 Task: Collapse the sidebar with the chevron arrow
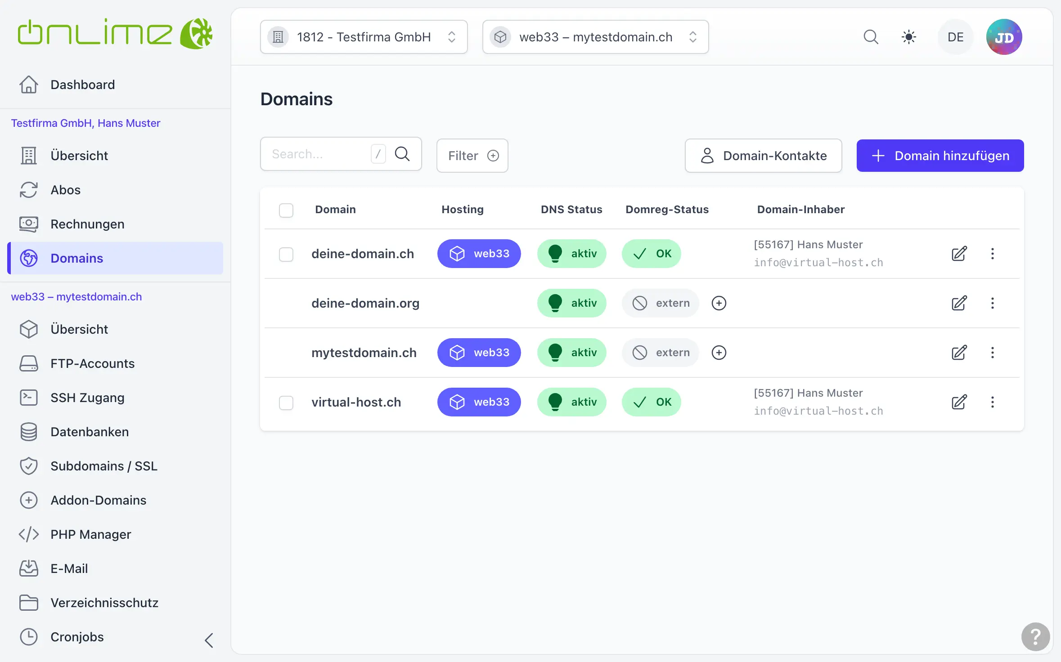point(209,640)
